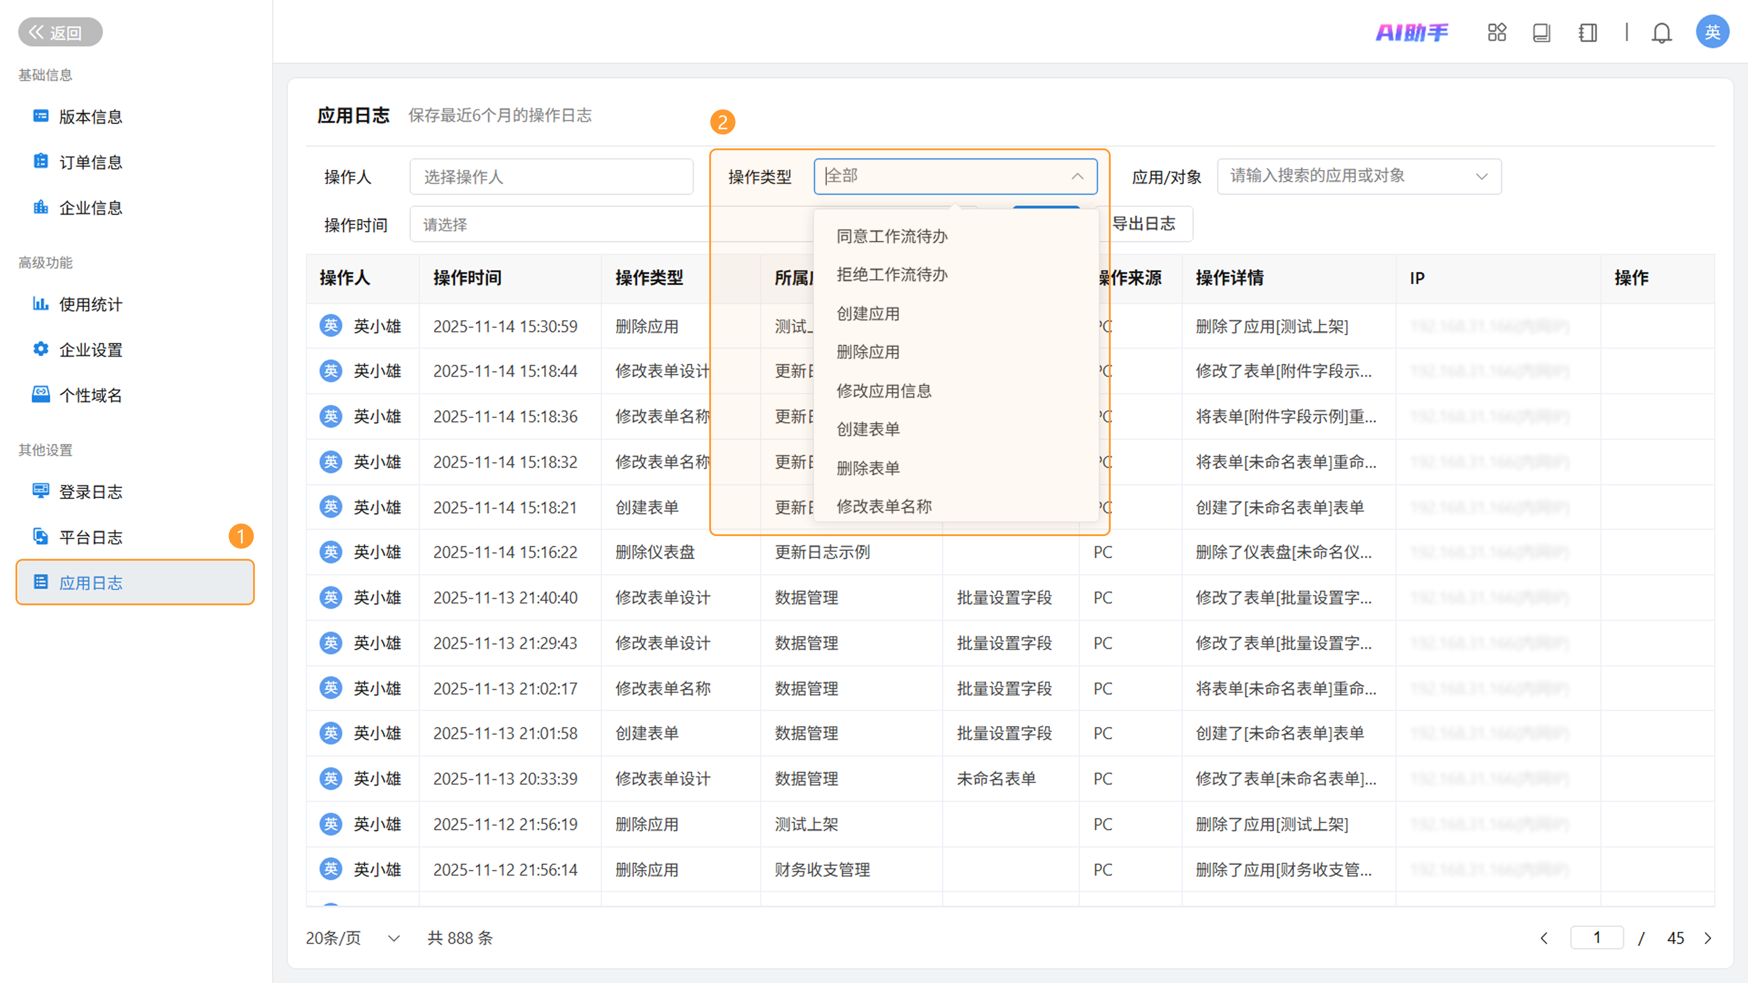Select 创建应用 from the dropdown list
Image resolution: width=1748 pixels, height=983 pixels.
pyautogui.click(x=868, y=314)
